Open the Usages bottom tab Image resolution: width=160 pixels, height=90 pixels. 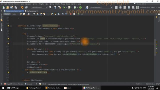point(28,84)
